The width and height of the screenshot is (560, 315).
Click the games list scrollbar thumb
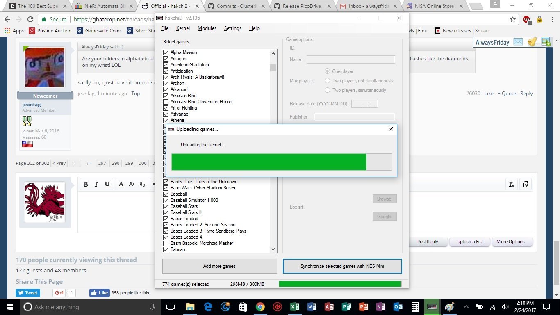pyautogui.click(x=273, y=68)
